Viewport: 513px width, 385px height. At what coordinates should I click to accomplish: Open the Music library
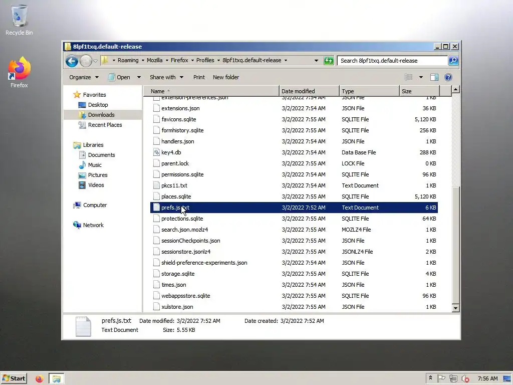(x=95, y=165)
